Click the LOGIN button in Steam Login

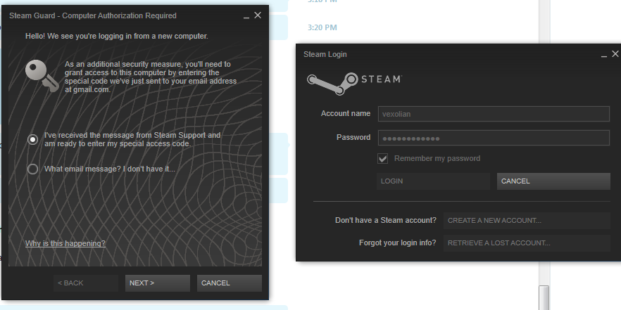click(x=433, y=181)
